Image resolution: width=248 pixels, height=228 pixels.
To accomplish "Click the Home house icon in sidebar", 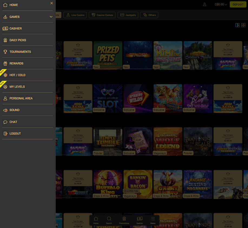I will [5, 5].
